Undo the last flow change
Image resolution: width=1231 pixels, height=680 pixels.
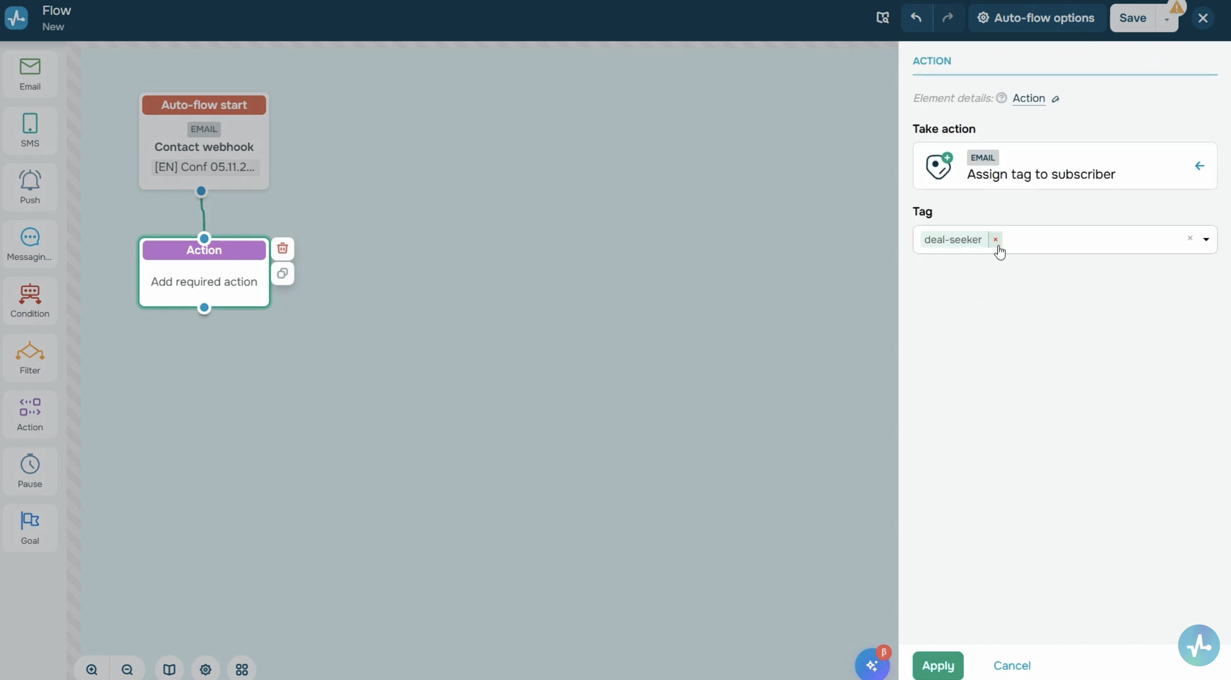click(916, 18)
